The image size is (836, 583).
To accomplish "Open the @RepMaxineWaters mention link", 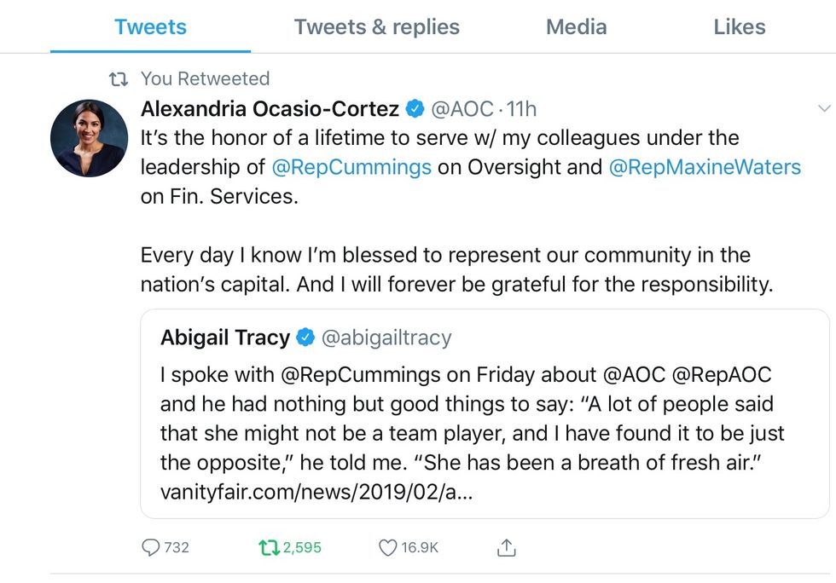I will [x=705, y=167].
